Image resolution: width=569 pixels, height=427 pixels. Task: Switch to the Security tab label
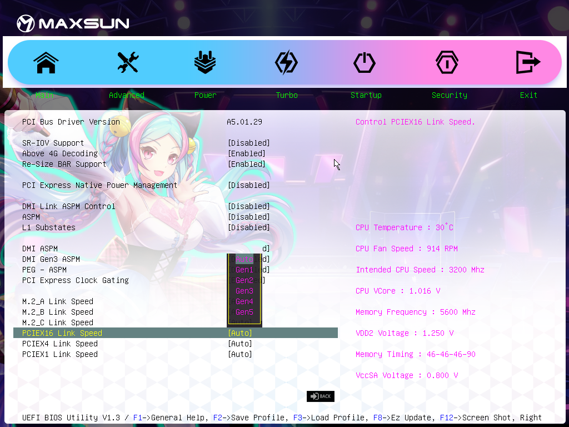point(449,95)
